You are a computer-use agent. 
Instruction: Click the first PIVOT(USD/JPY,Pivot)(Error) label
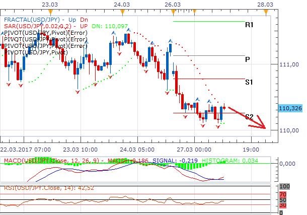pos(46,33)
